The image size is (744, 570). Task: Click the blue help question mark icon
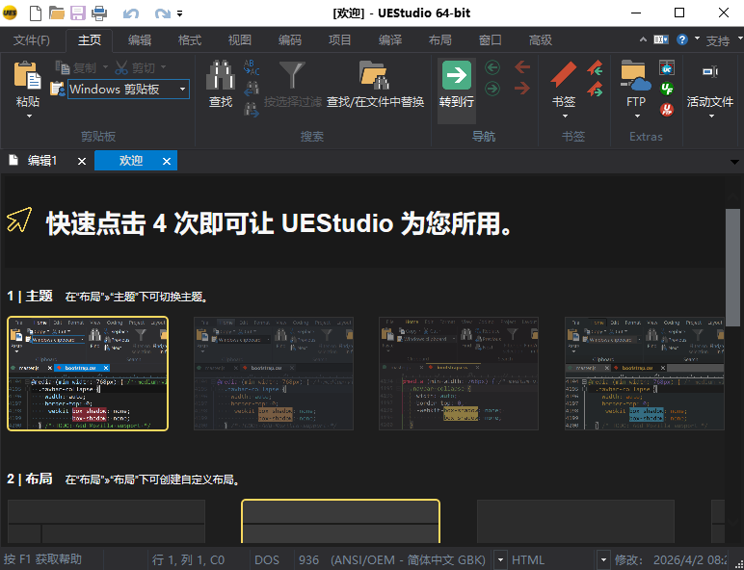(x=682, y=39)
